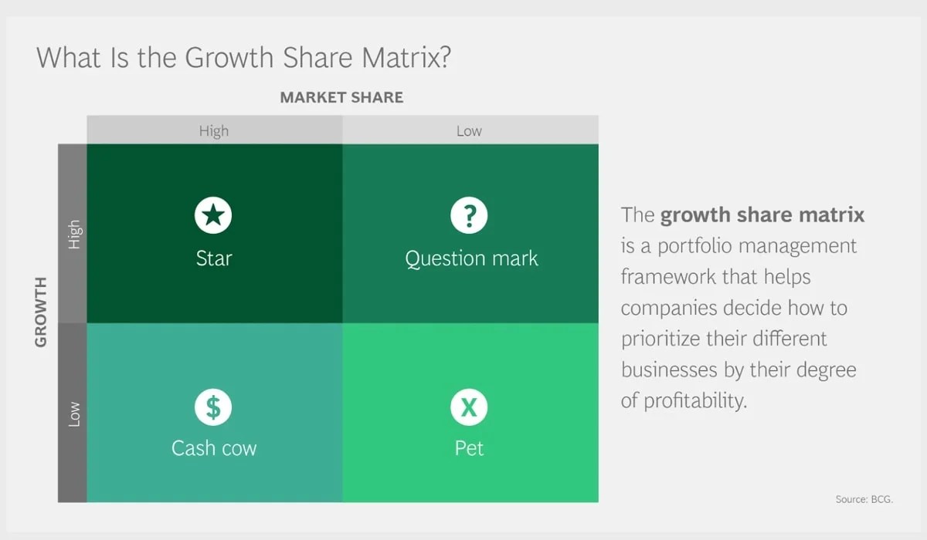Click the 'Source: BCG.' credit text
Image resolution: width=927 pixels, height=540 pixels.
(x=864, y=499)
